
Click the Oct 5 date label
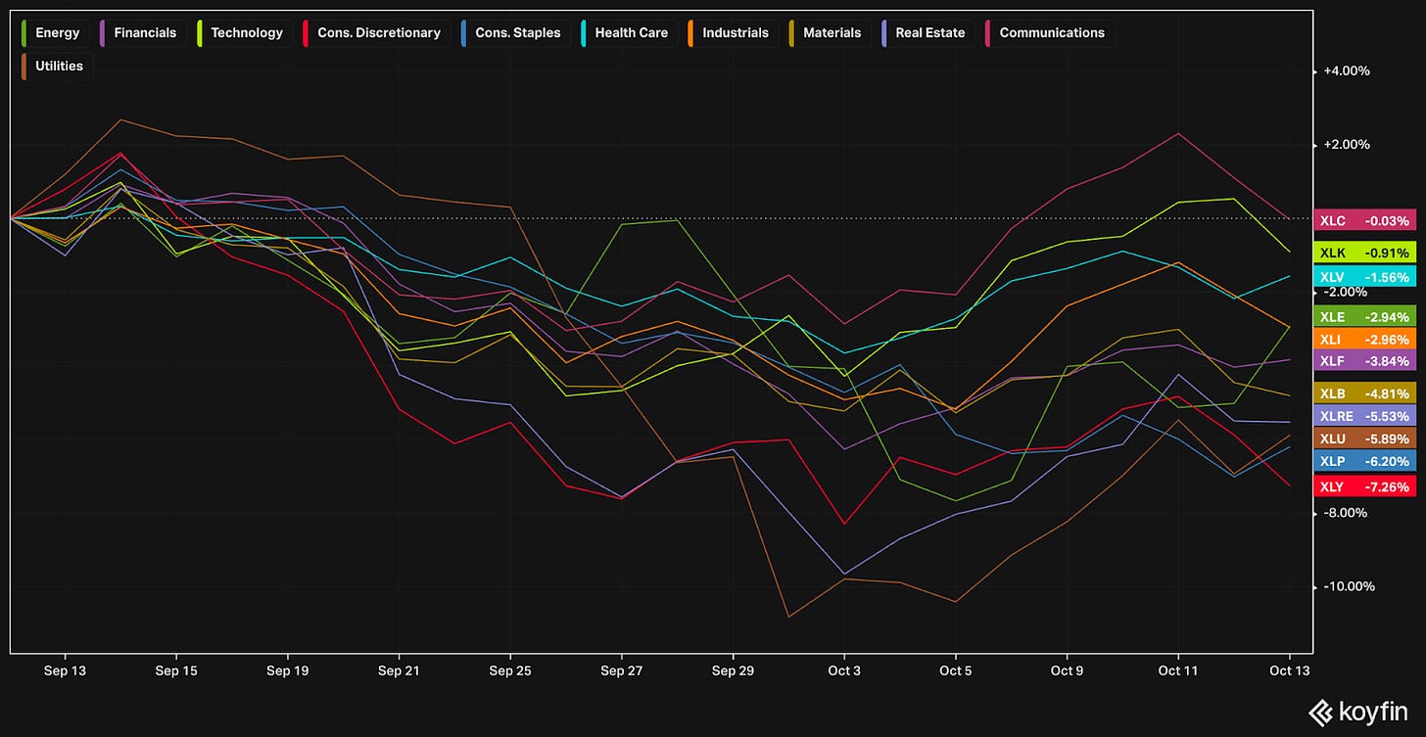[x=955, y=670]
